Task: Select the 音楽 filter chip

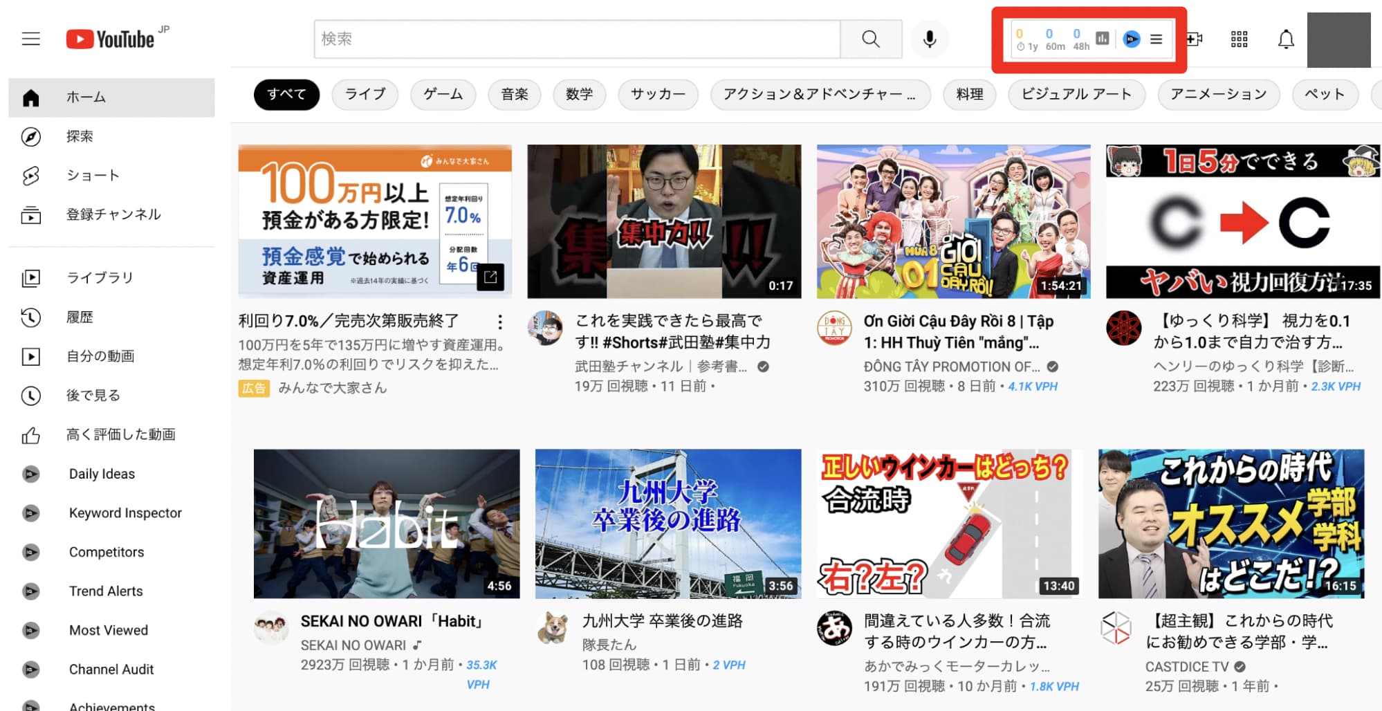Action: click(x=514, y=94)
